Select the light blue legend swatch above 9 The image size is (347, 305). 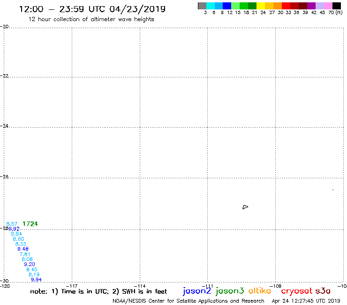coord(219,6)
